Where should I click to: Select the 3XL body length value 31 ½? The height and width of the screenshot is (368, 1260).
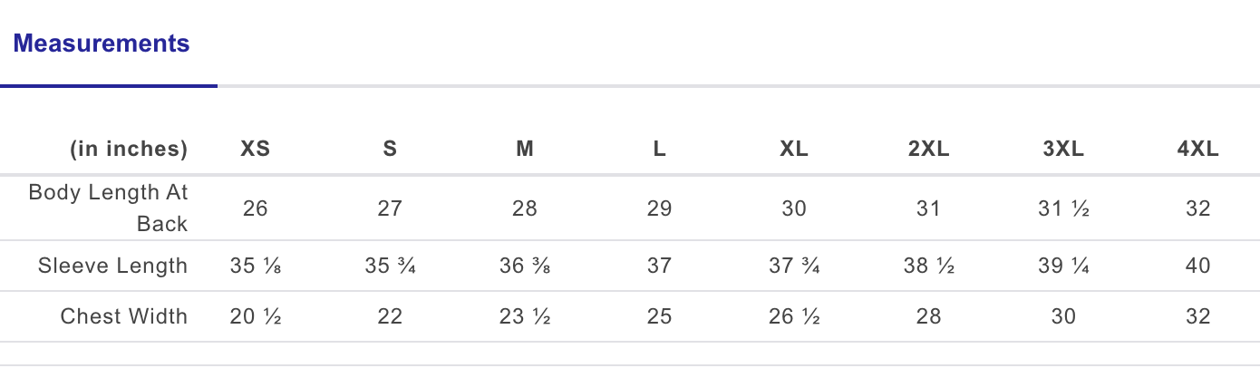1064,208
